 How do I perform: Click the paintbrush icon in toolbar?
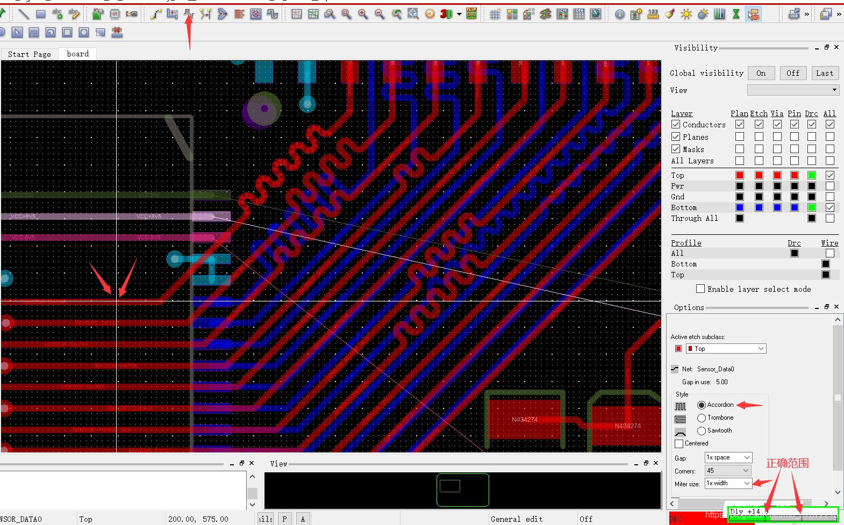[x=669, y=15]
